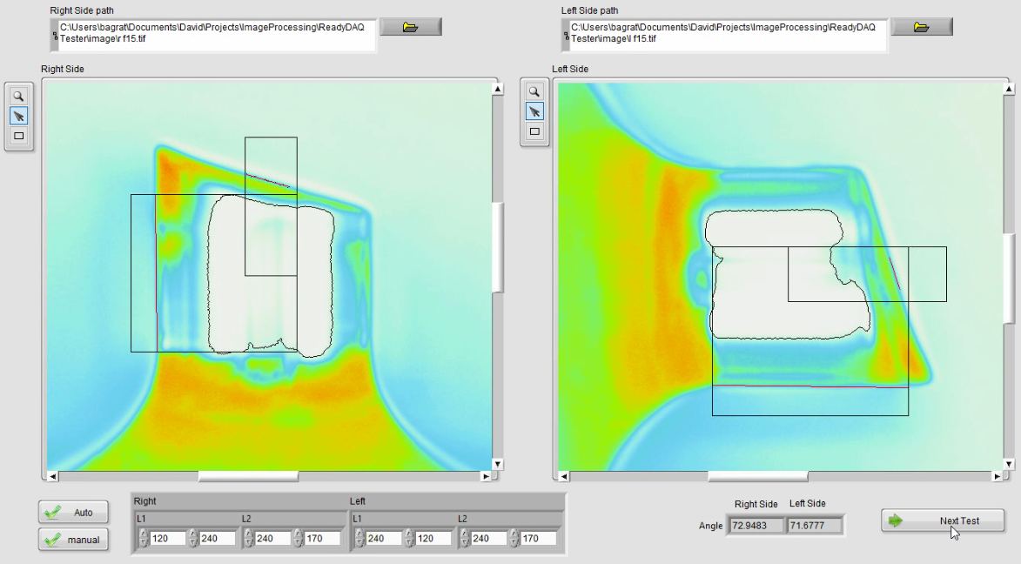This screenshot has height=564, width=1021.
Task: Select rectangle tool in Right Side image palette
Action: [18, 136]
